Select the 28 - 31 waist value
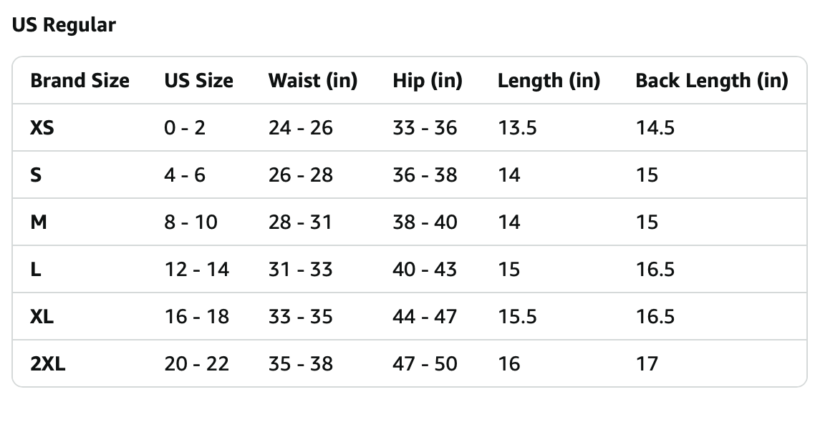 tap(300, 222)
